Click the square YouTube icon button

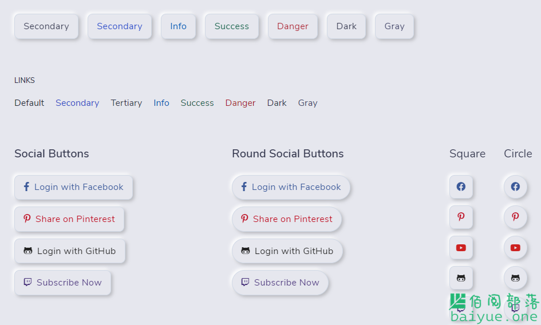coord(461,248)
